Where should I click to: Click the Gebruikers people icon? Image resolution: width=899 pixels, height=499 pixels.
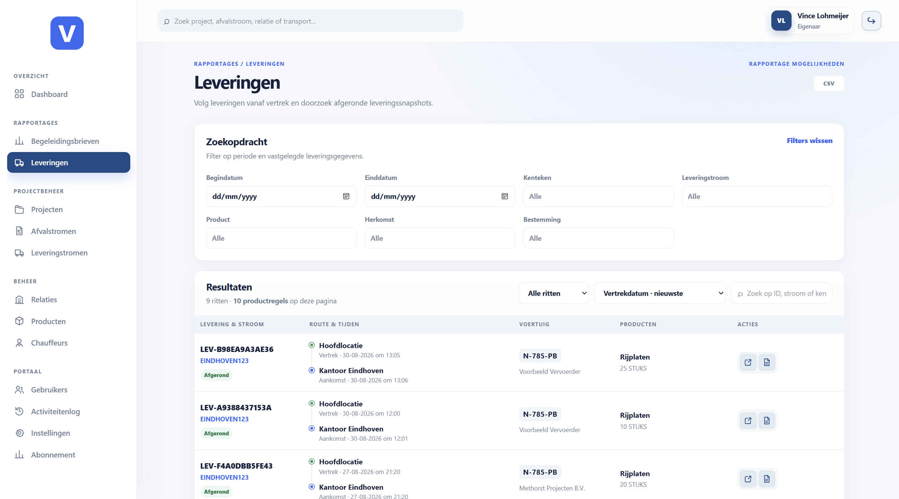(x=19, y=390)
